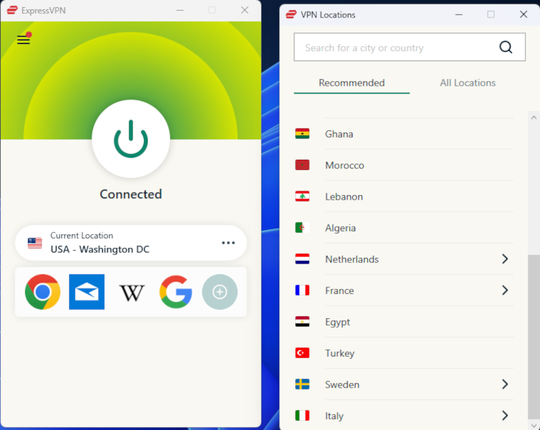Choose Netherlands from the list

tap(404, 259)
